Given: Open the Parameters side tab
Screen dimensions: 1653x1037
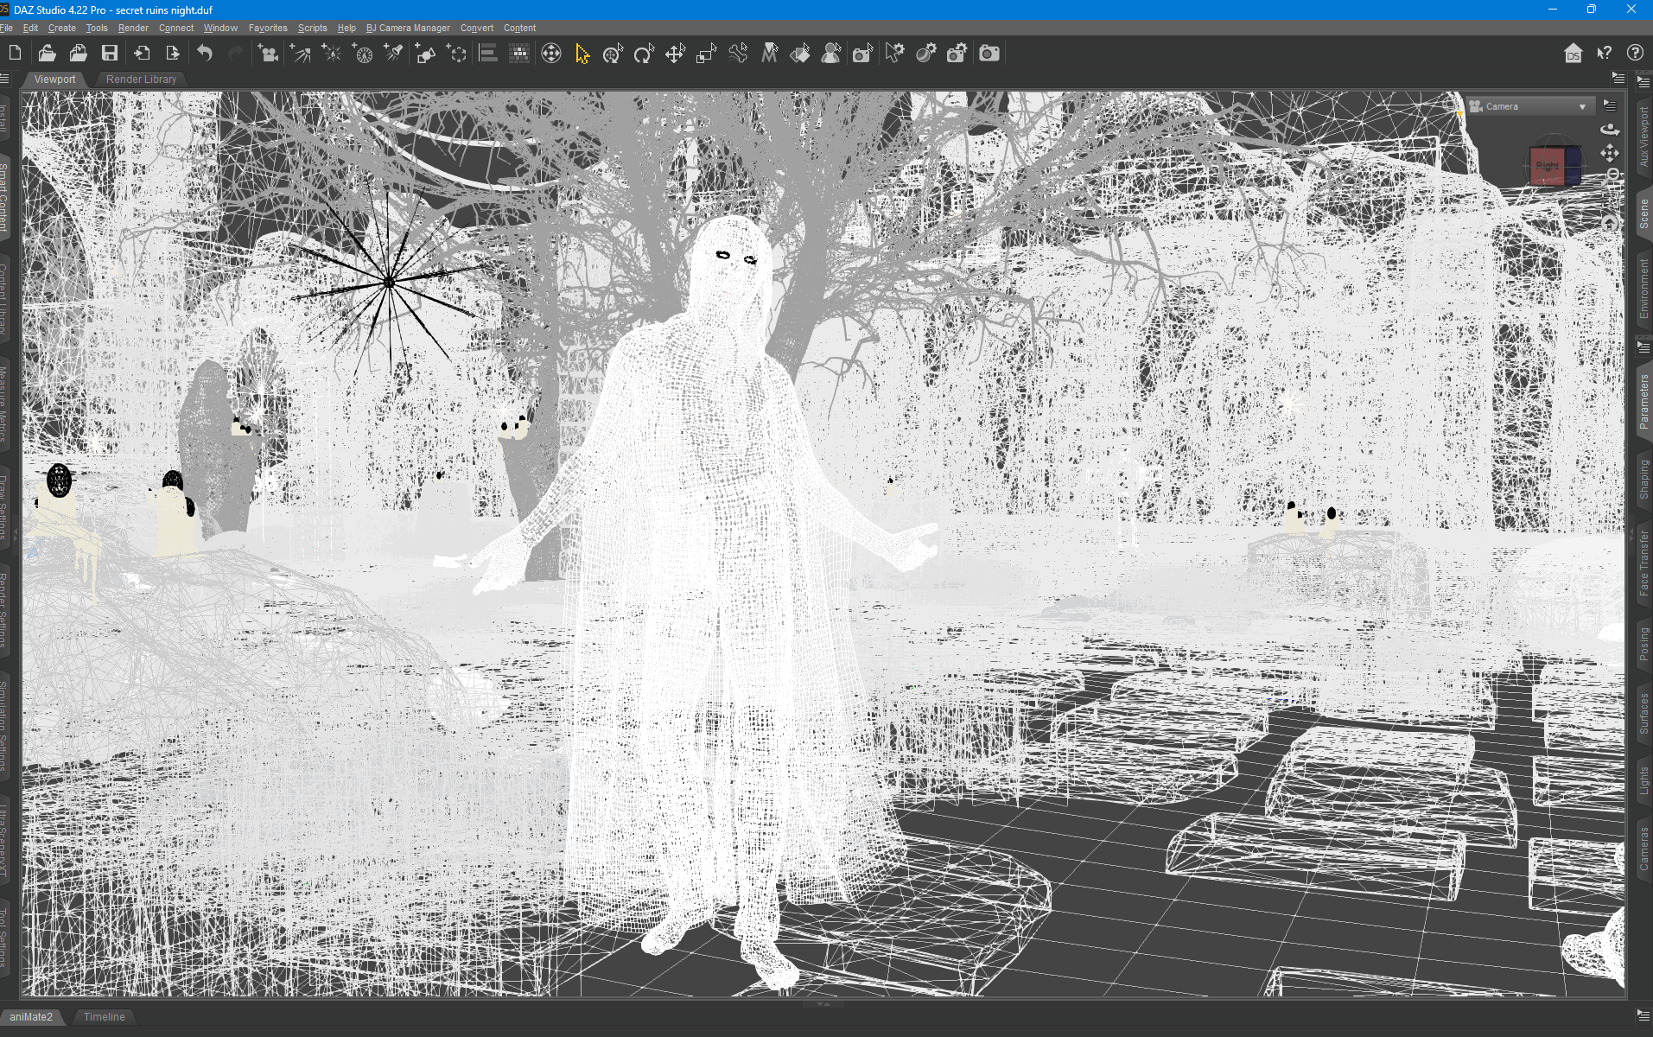Looking at the screenshot, I should point(1643,401).
